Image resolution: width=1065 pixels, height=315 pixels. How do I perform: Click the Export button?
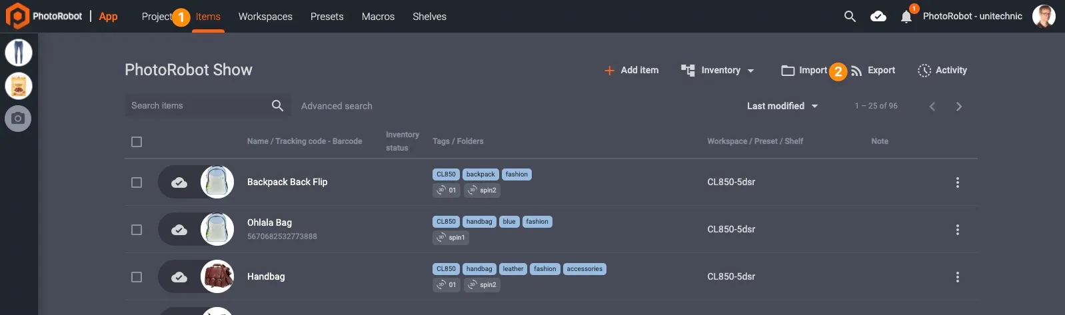coord(873,70)
